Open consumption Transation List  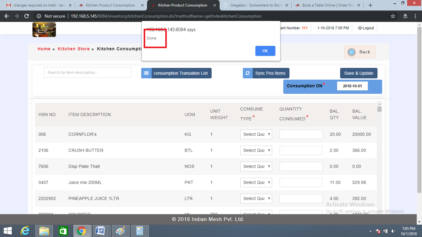click(x=176, y=73)
